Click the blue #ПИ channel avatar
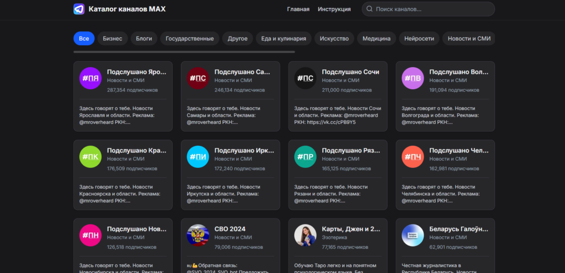 [198, 157]
